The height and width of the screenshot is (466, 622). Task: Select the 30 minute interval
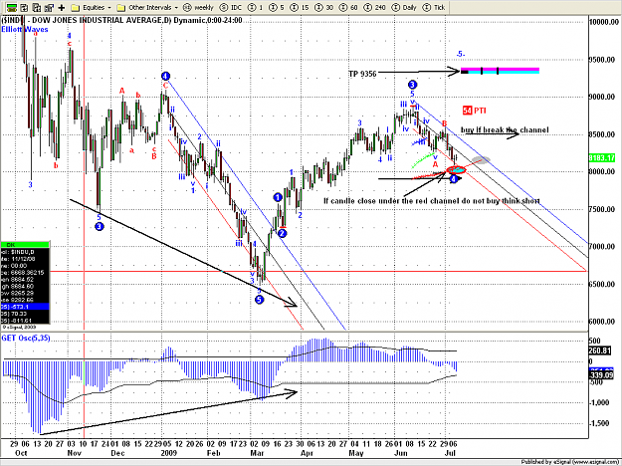point(323,8)
